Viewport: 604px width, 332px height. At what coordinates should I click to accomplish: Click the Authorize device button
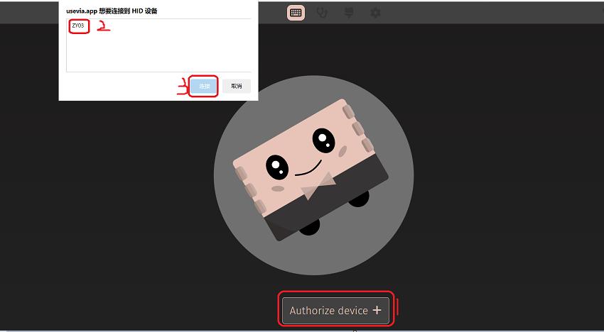point(336,310)
